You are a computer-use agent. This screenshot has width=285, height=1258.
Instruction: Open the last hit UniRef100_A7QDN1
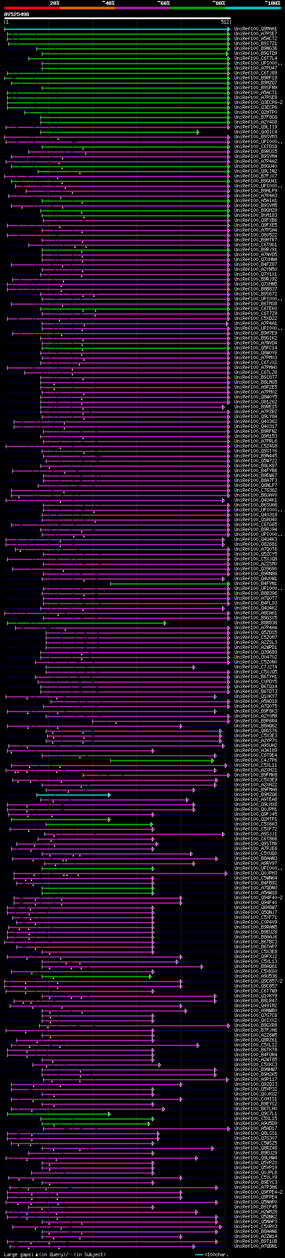tap(255, 1246)
